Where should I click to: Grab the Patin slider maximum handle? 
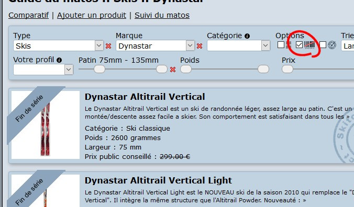click(162, 69)
